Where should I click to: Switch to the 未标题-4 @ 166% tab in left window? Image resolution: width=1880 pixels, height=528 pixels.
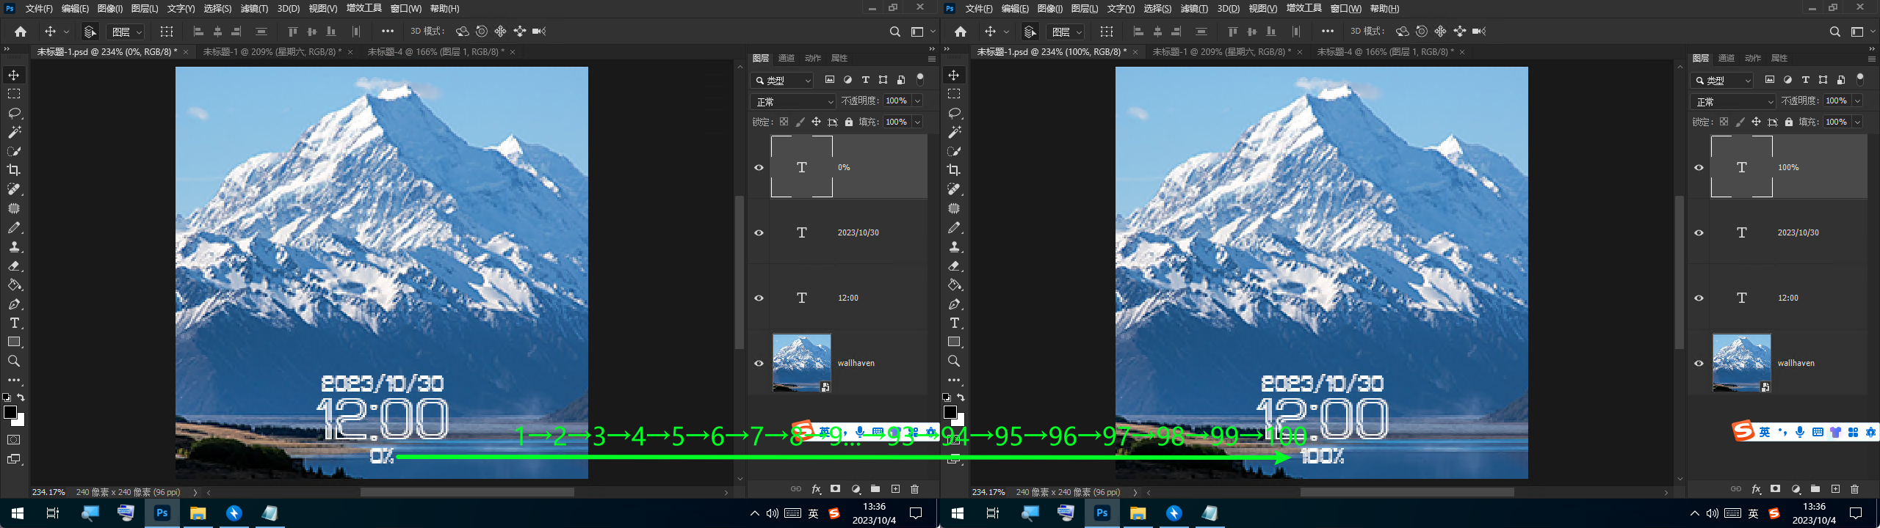pyautogui.click(x=435, y=52)
